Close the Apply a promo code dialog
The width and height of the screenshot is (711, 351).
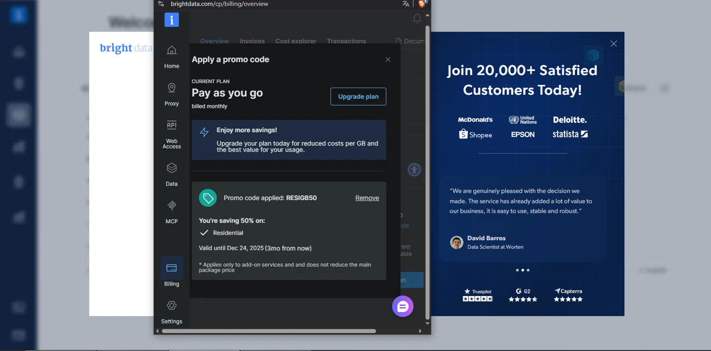(388, 59)
